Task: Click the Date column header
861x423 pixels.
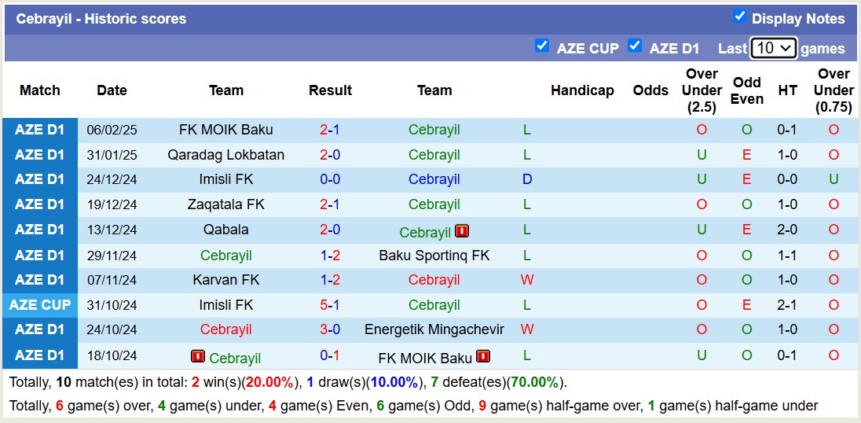Action: coord(112,90)
